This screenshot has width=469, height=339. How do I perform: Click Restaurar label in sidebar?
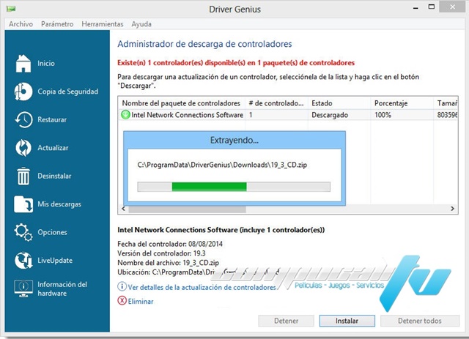coord(52,119)
